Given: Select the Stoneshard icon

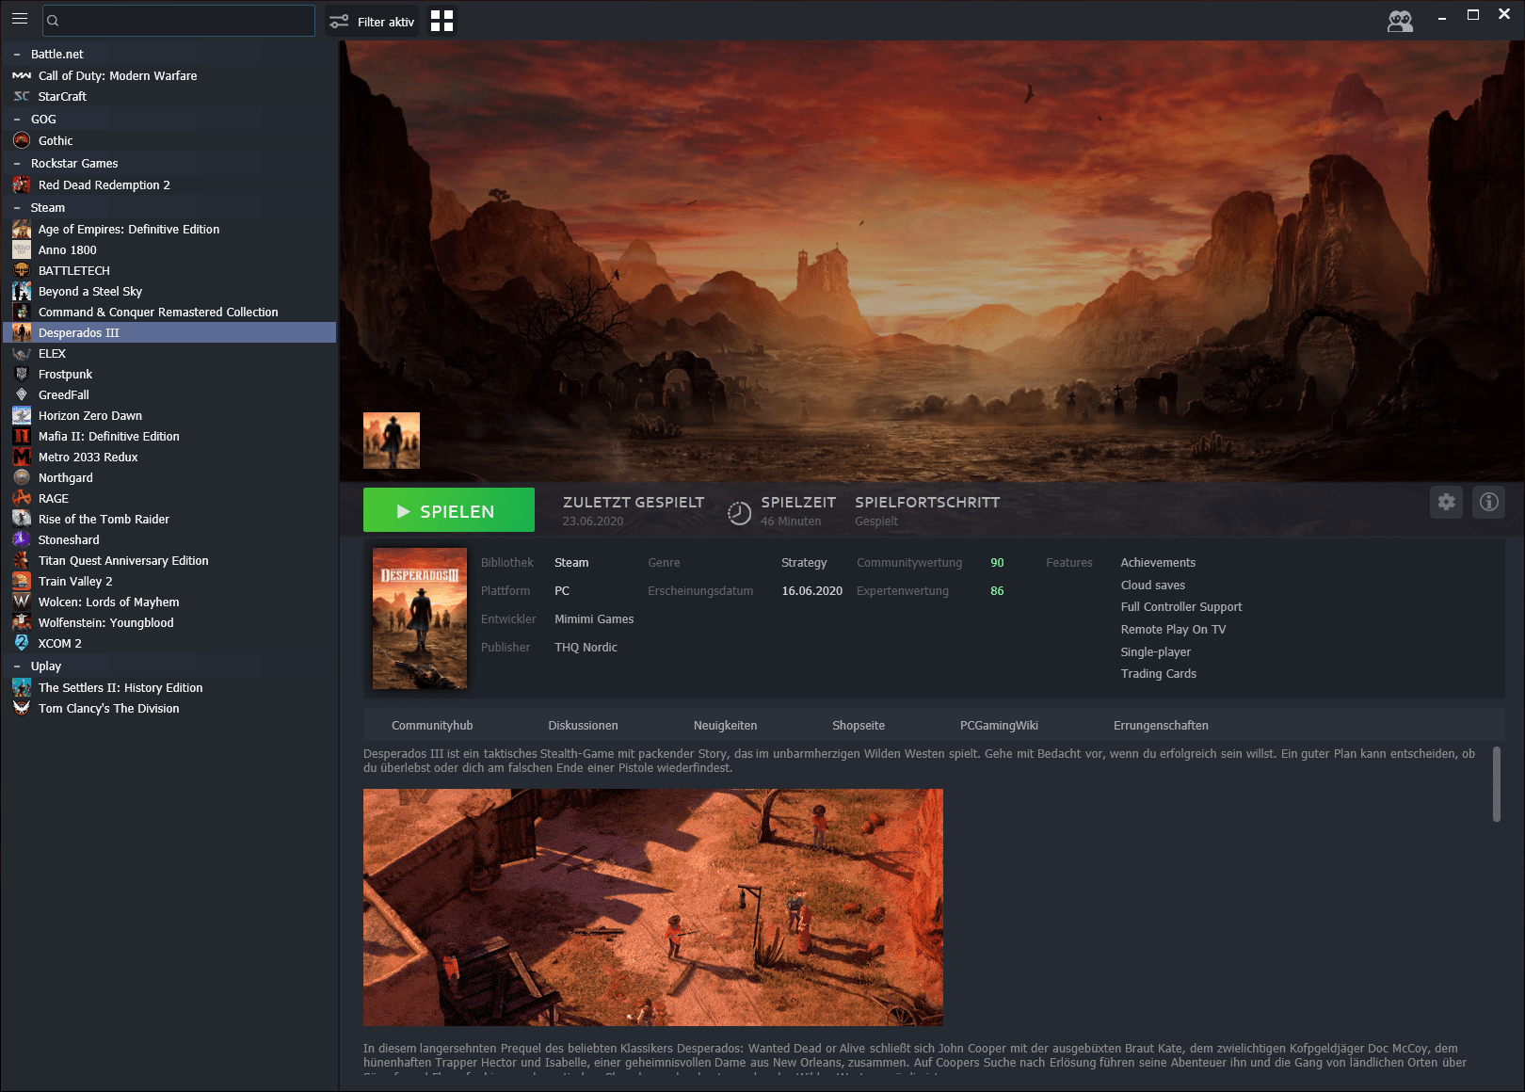Looking at the screenshot, I should 22,539.
